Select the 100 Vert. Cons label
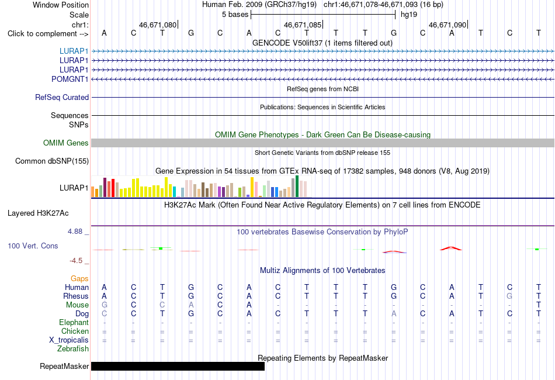This screenshot has width=555, height=380. [33, 246]
